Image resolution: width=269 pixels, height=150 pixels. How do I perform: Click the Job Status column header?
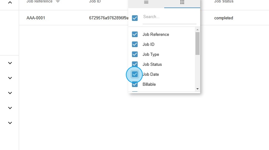(x=224, y=2)
